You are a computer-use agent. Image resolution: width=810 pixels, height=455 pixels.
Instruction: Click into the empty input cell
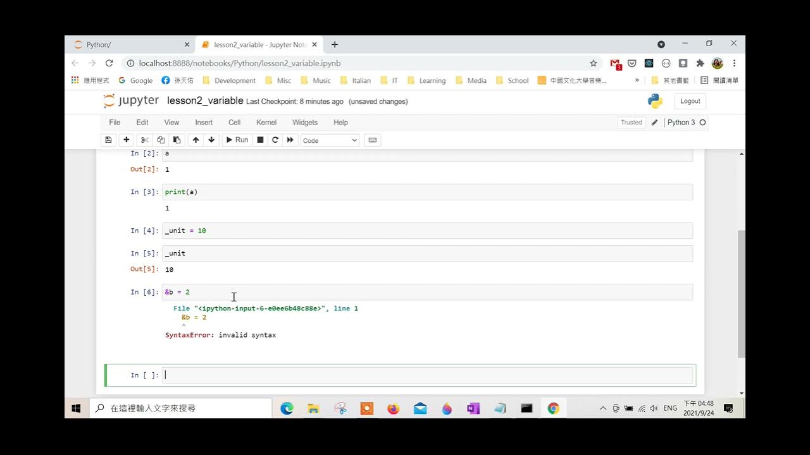[x=427, y=375]
